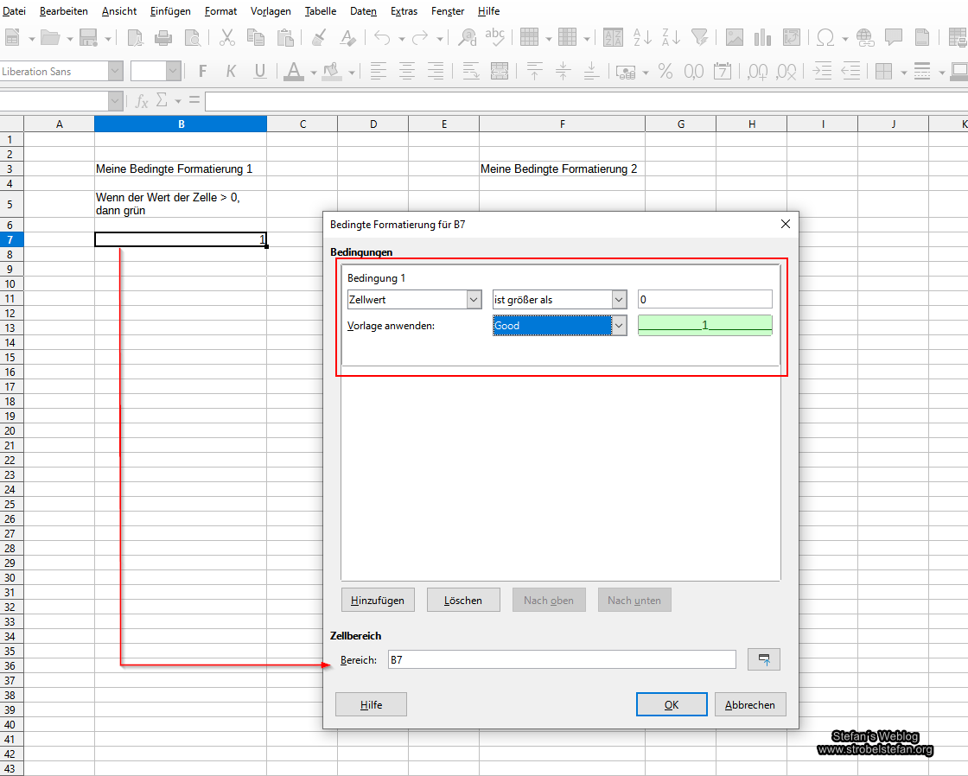Toggle italic formatting with the K icon

point(231,71)
